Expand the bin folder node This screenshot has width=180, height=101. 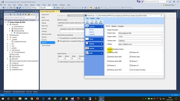[x=8, y=44]
